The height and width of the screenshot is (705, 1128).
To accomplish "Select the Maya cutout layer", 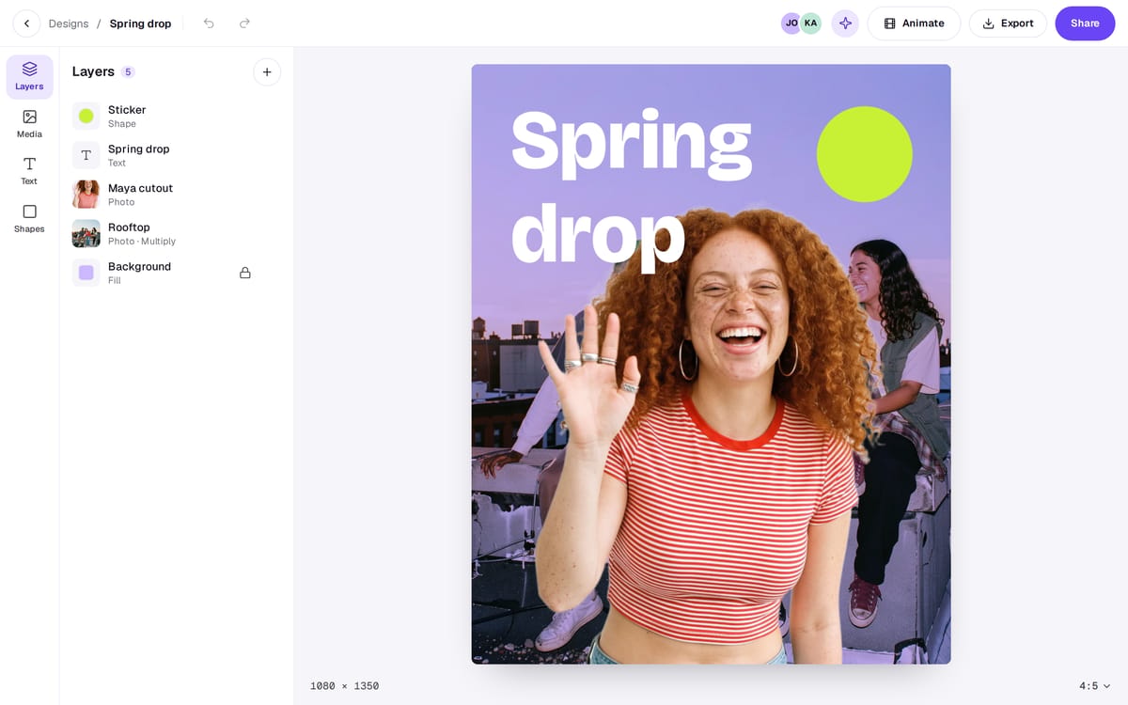I will tap(175, 195).
